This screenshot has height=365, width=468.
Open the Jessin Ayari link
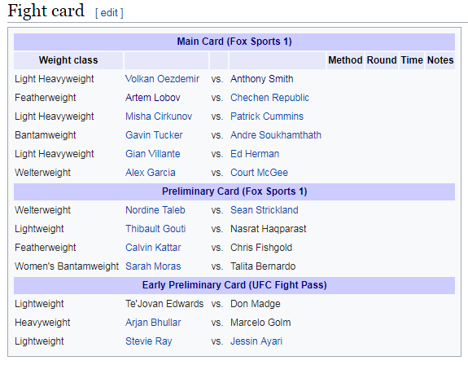(x=256, y=341)
